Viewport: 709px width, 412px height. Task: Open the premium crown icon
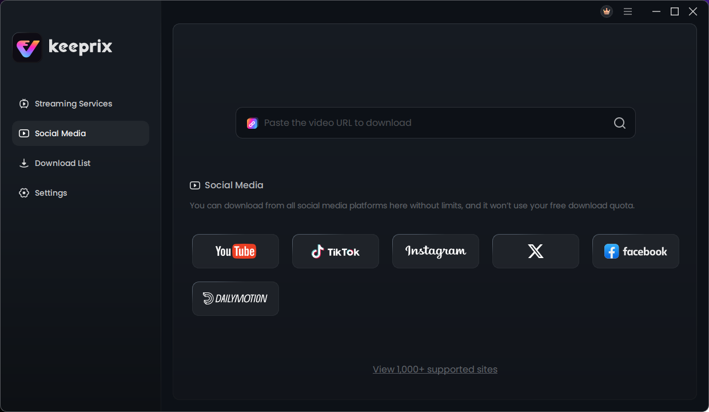point(607,11)
